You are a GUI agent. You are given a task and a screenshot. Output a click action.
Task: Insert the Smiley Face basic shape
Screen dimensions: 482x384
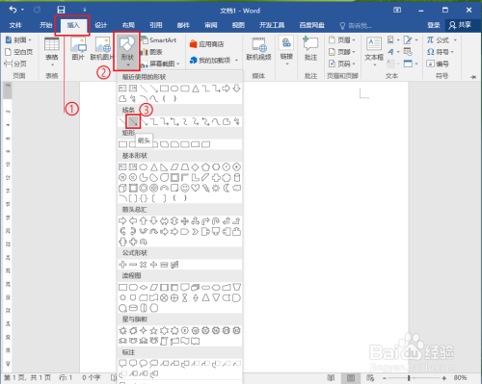pyautogui.click(x=185, y=188)
